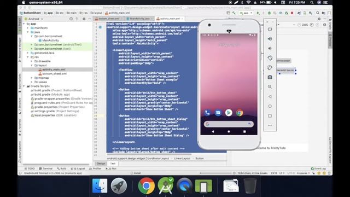Click the emulator zoom magnifier icon
The height and width of the screenshot is (197, 350).
[270, 86]
